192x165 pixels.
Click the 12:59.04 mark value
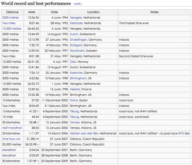(x=33, y=51)
